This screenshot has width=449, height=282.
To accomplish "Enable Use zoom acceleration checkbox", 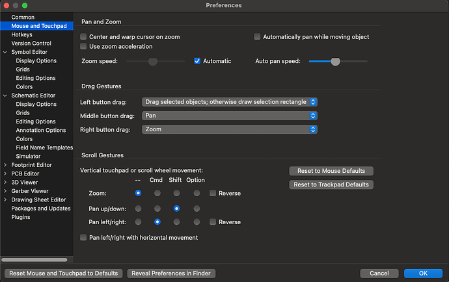I will coord(83,46).
